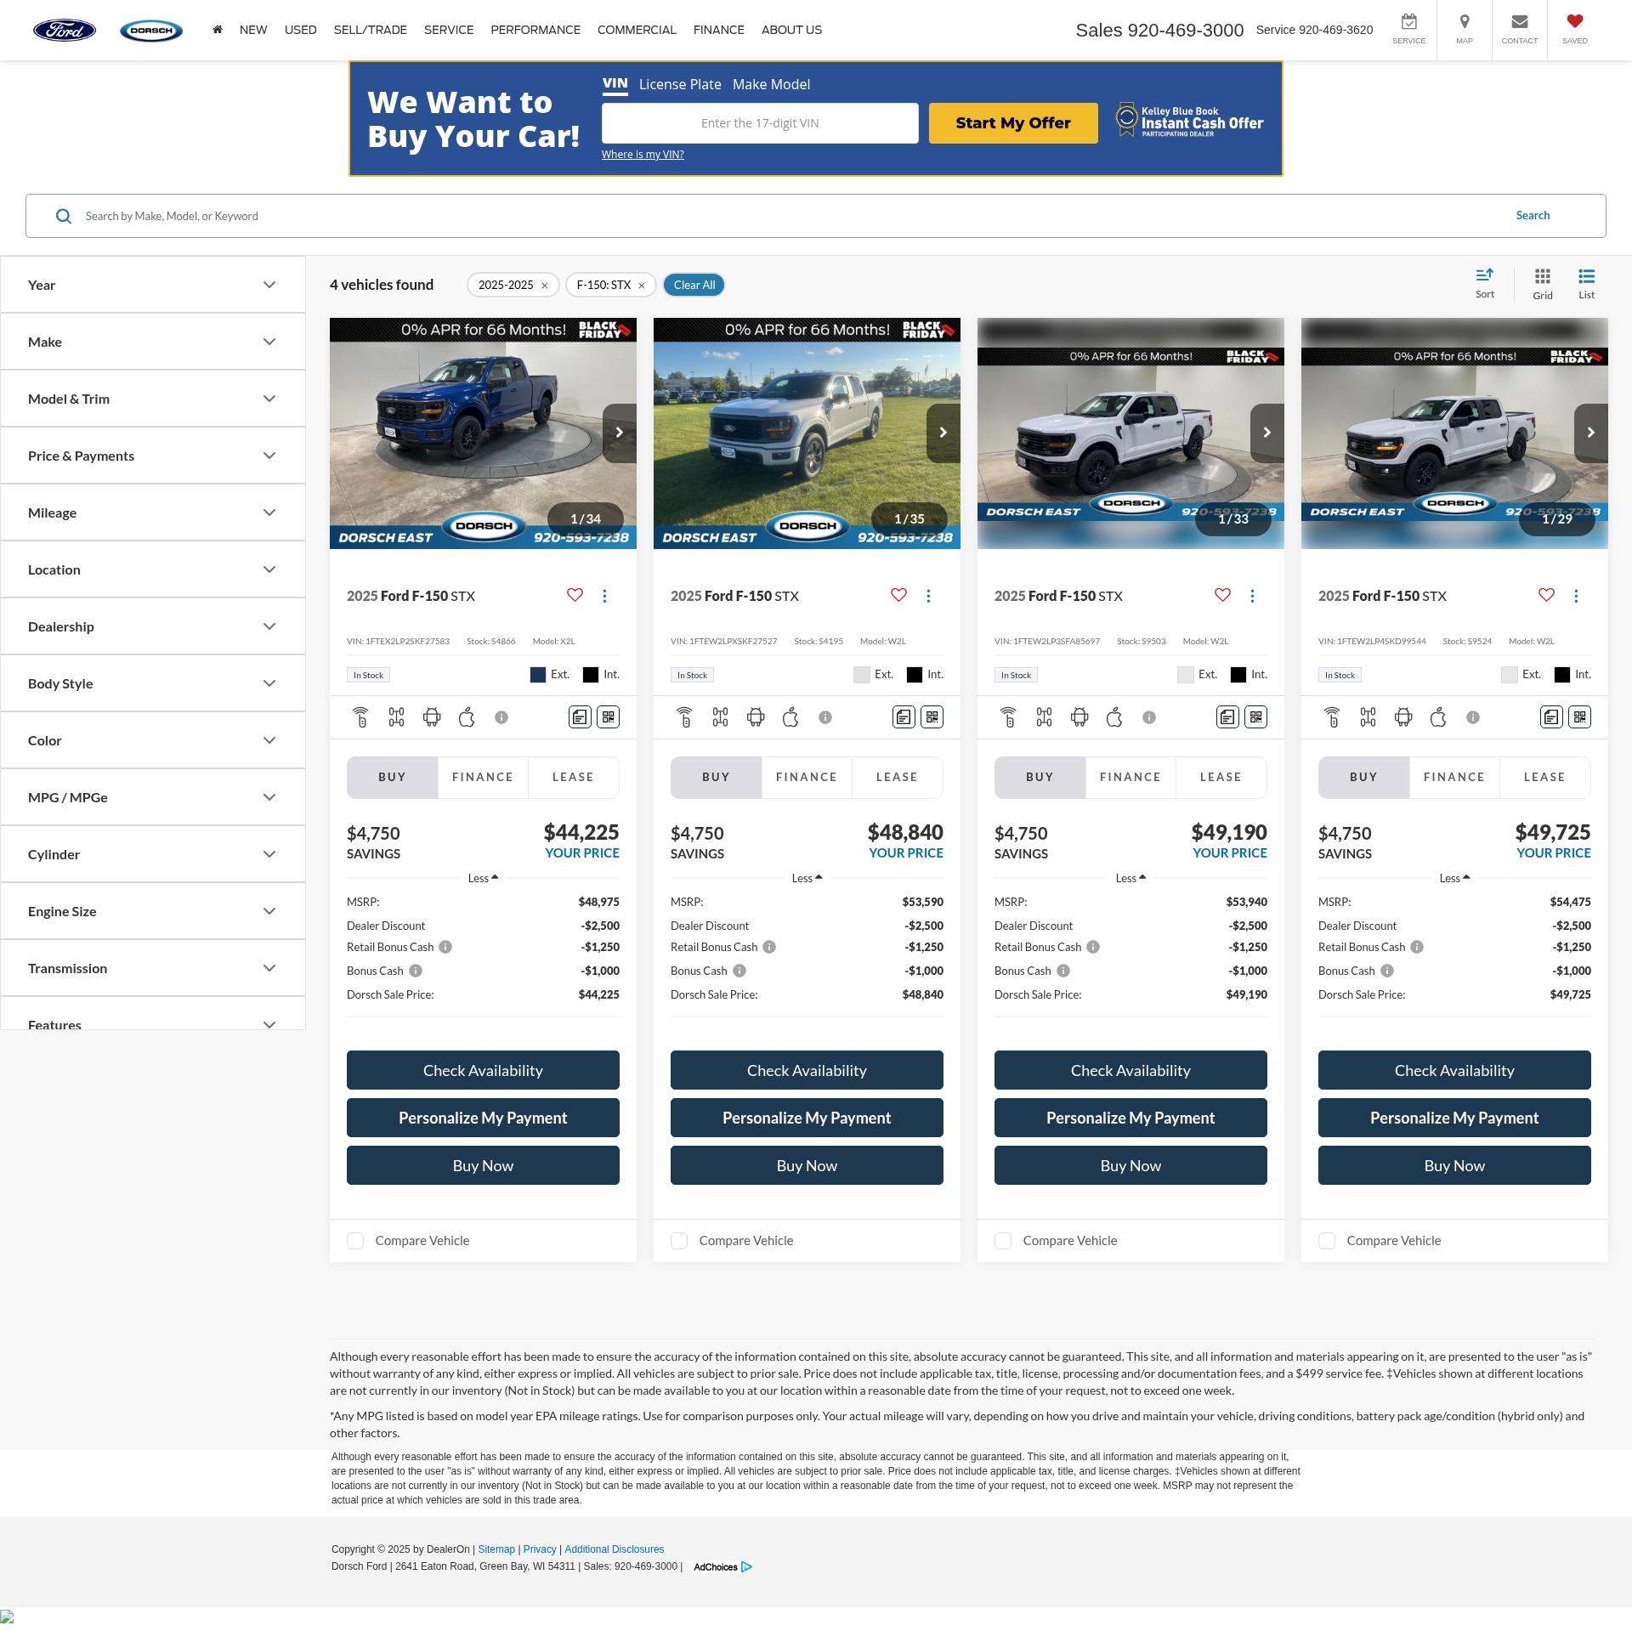Click the 17-digit VIN input field
Image resolution: width=1632 pixels, height=1631 pixels.
pyautogui.click(x=760, y=123)
